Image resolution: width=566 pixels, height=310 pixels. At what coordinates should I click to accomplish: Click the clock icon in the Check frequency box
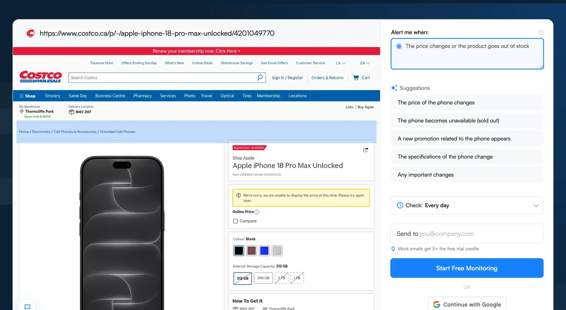400,205
